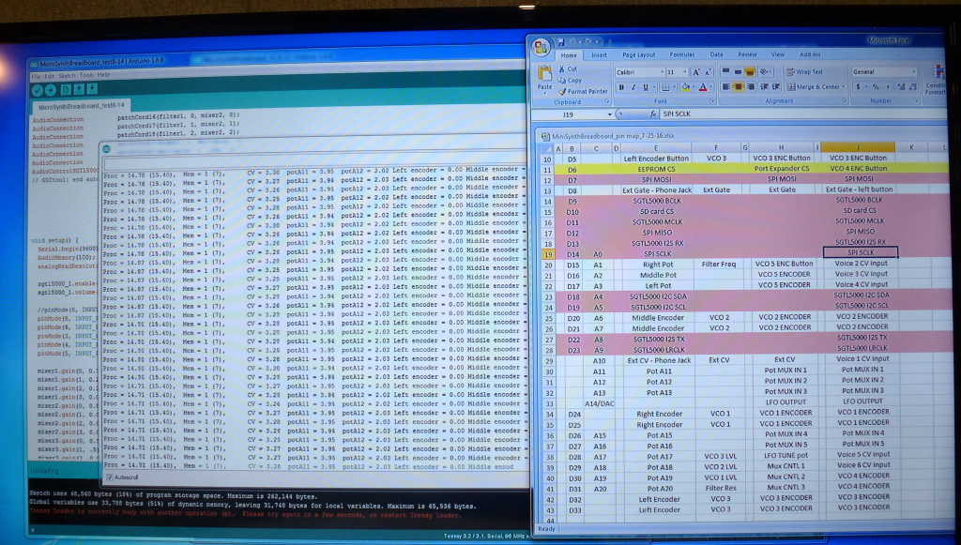The height and width of the screenshot is (545, 961).
Task: Open the Font group dialog launcher
Action: pyautogui.click(x=711, y=101)
